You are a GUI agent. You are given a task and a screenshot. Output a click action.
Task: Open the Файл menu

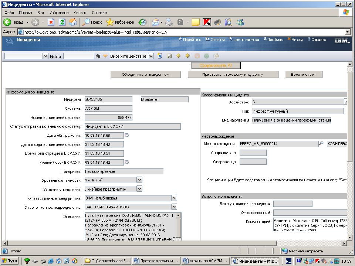click(9, 13)
